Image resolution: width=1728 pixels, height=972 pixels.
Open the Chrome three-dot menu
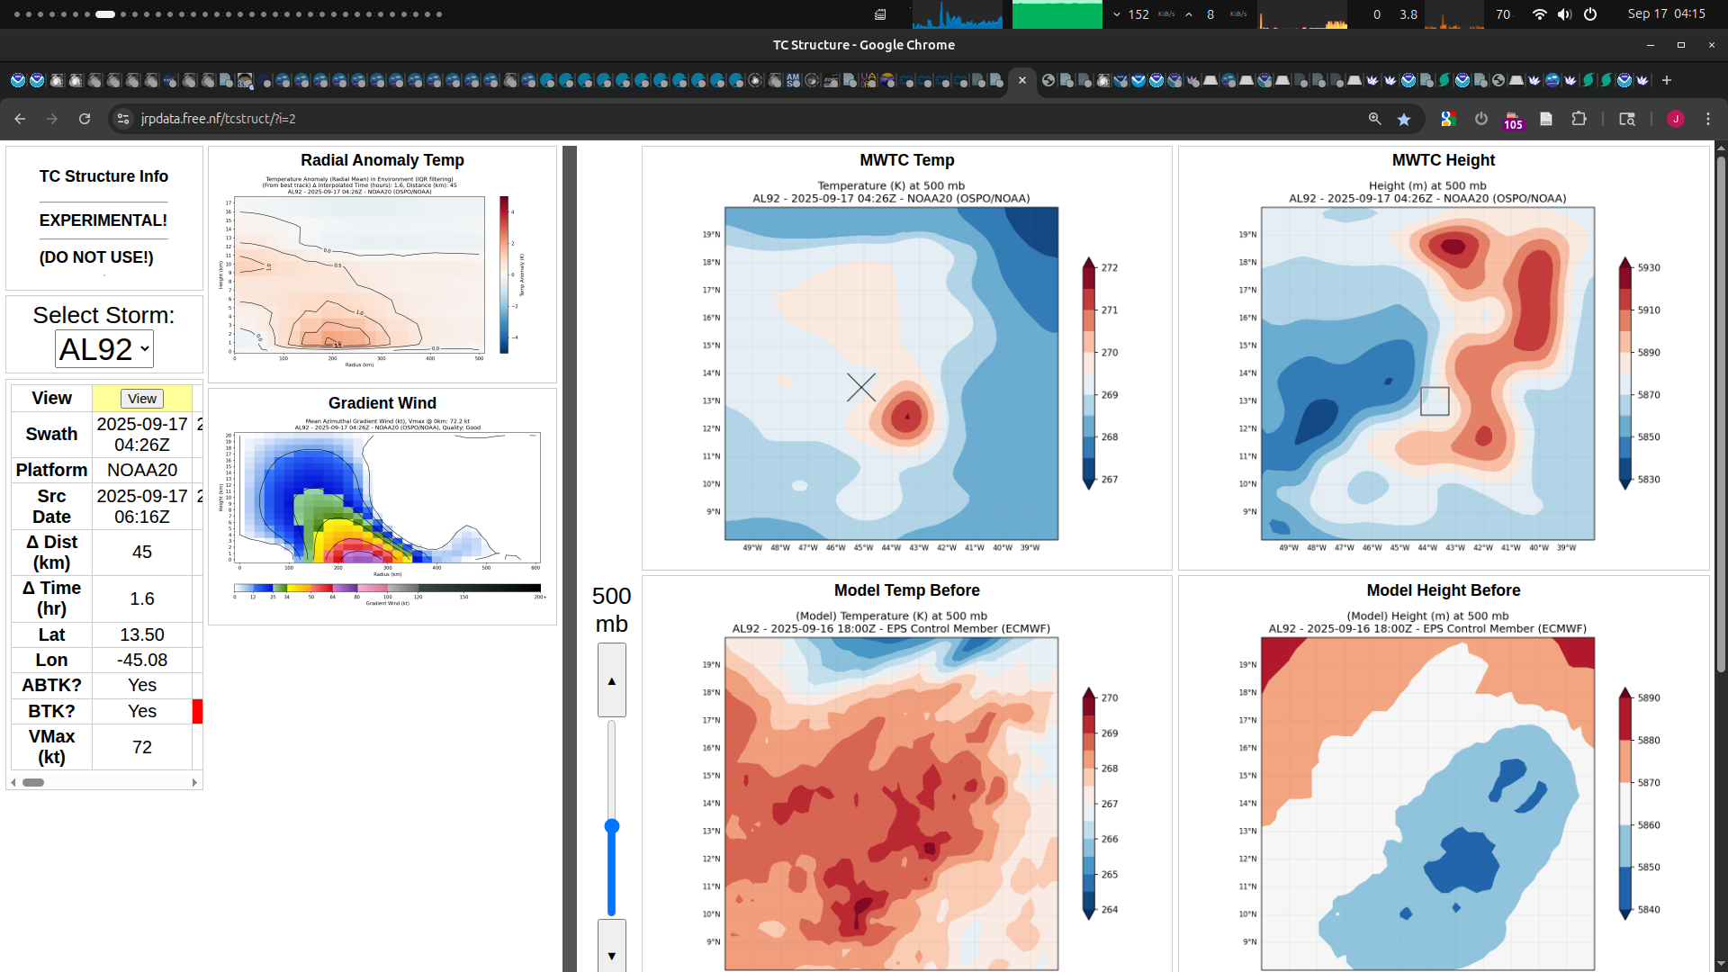(x=1708, y=119)
